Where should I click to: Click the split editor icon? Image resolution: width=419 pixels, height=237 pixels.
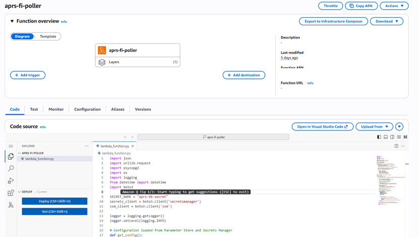point(396,146)
